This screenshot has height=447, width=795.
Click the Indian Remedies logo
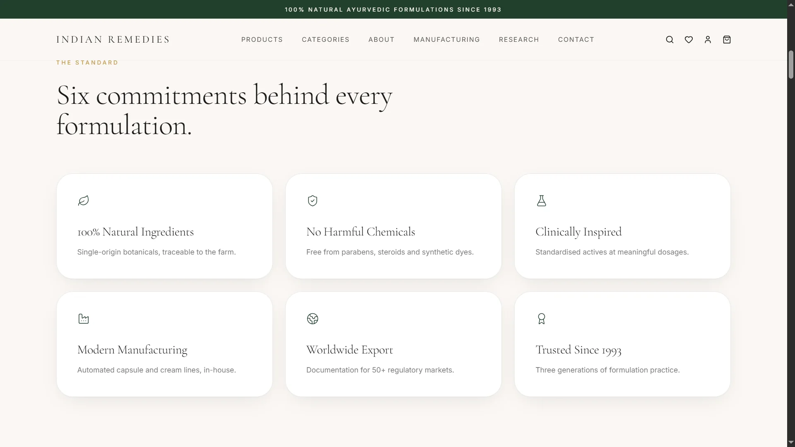pyautogui.click(x=113, y=40)
